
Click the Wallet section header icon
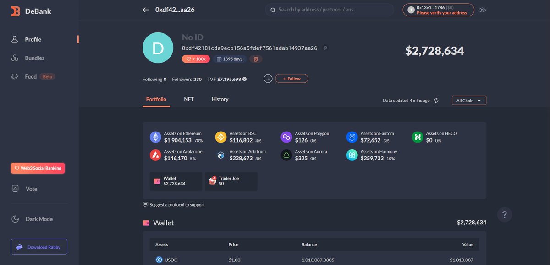pos(146,223)
